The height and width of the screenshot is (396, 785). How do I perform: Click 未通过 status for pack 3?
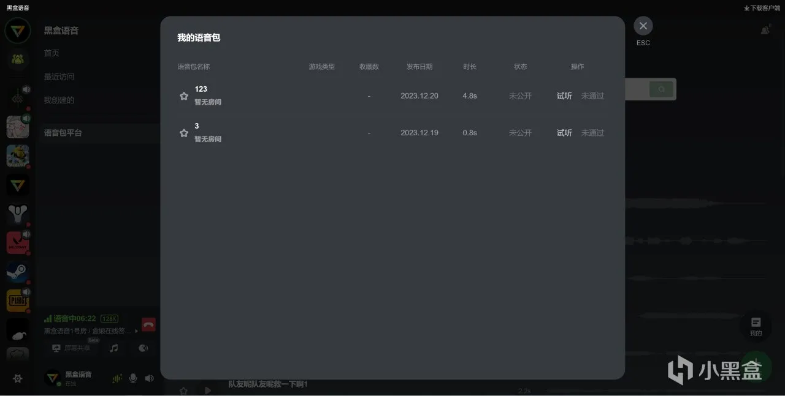pos(592,133)
